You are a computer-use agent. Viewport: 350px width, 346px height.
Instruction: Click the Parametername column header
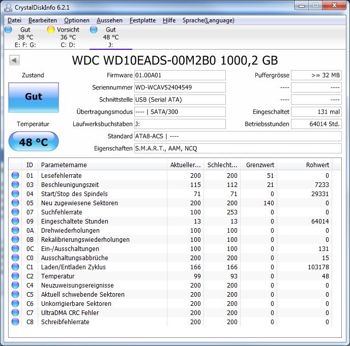102,165
